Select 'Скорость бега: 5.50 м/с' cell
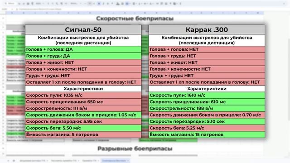The image size is (290, 163). (83, 128)
